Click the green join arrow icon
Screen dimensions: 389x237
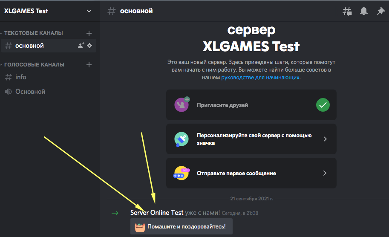click(x=115, y=213)
